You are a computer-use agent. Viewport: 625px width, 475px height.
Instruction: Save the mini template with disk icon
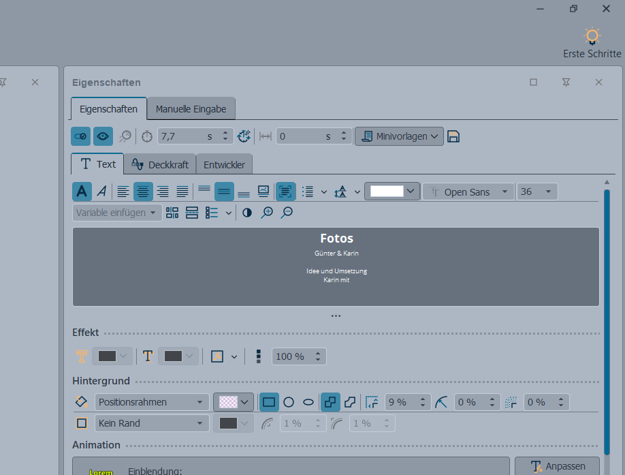(x=453, y=136)
